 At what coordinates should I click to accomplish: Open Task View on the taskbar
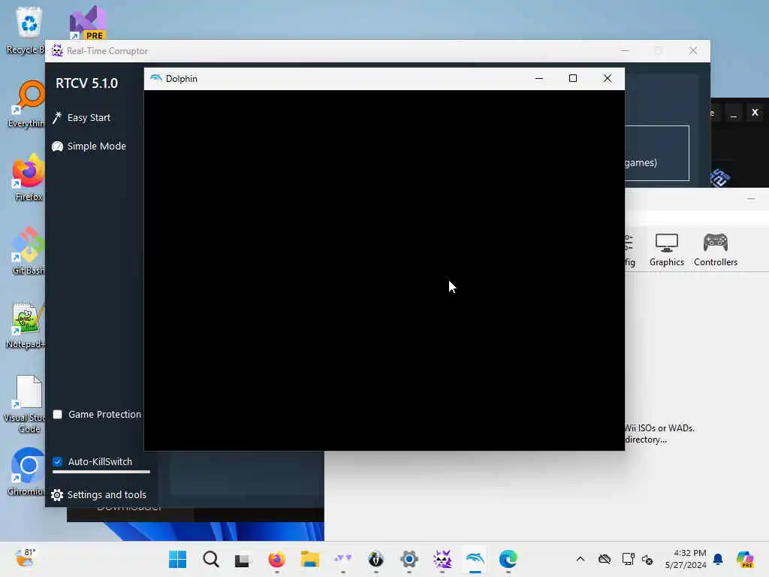(x=243, y=559)
